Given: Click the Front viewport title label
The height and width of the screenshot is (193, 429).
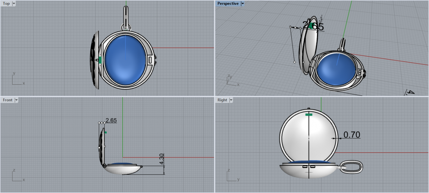Looking at the screenshot, I should [8, 100].
